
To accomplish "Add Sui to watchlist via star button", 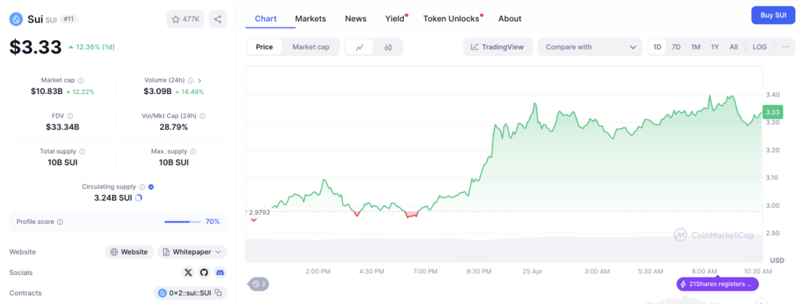I will [185, 19].
